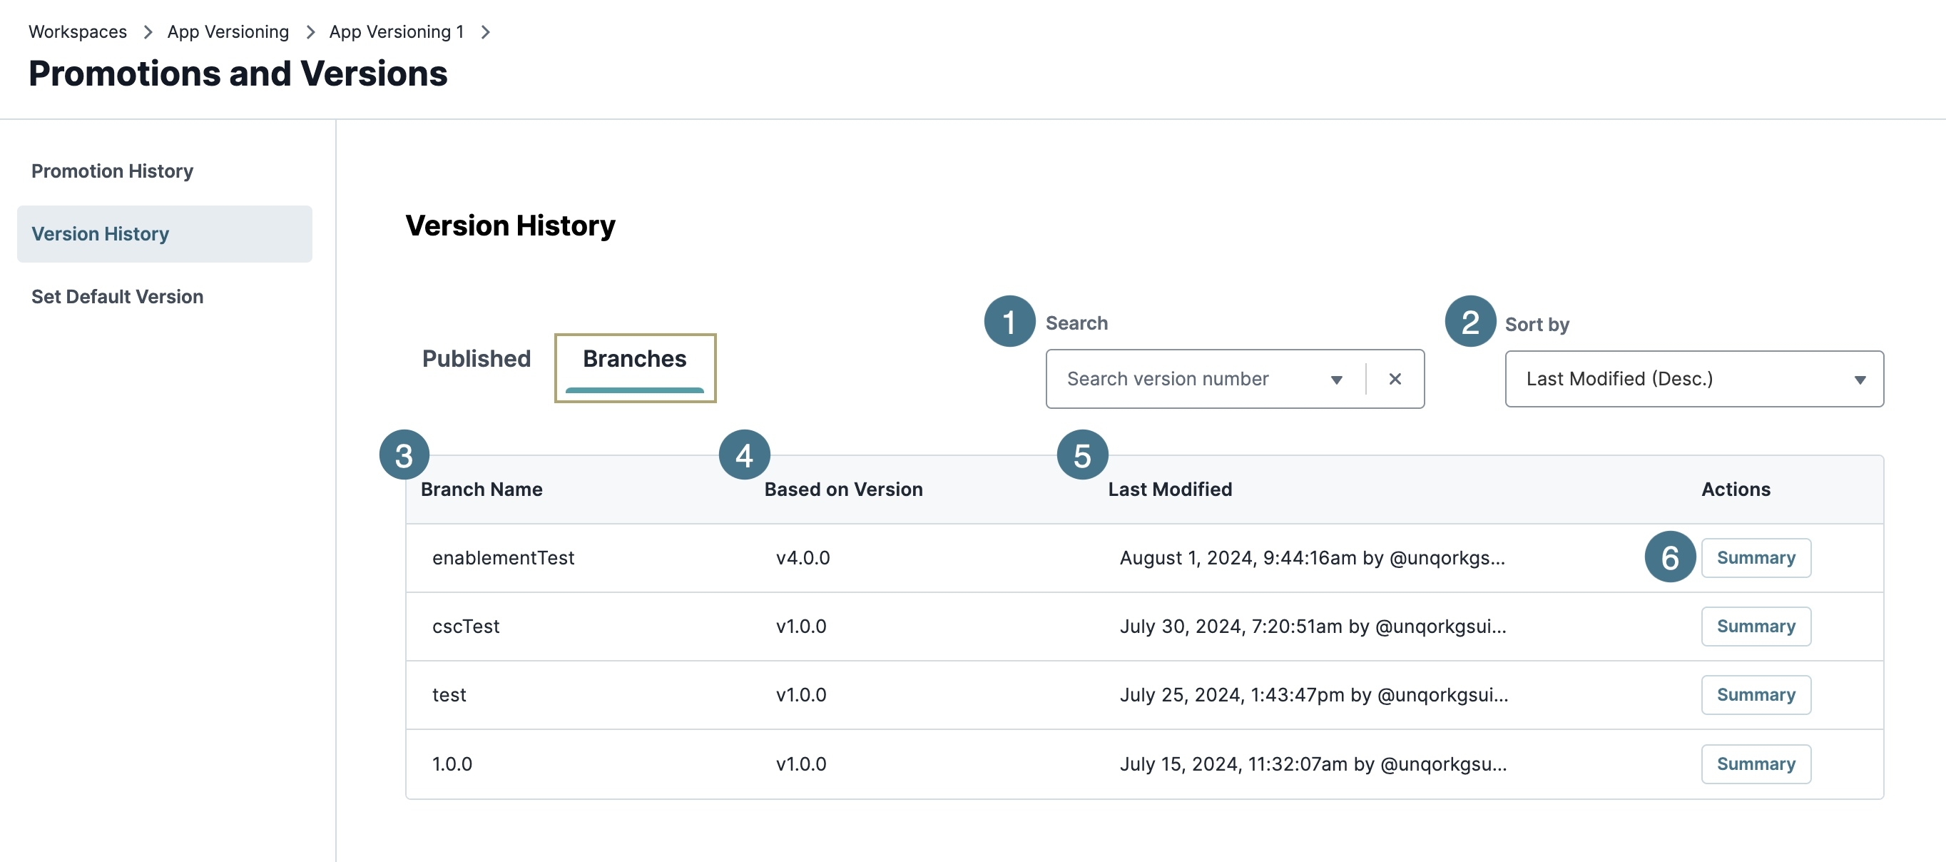Expand the Sort by Last Modified dropdown
Viewport: 1946px width, 862px height.
click(x=1693, y=378)
